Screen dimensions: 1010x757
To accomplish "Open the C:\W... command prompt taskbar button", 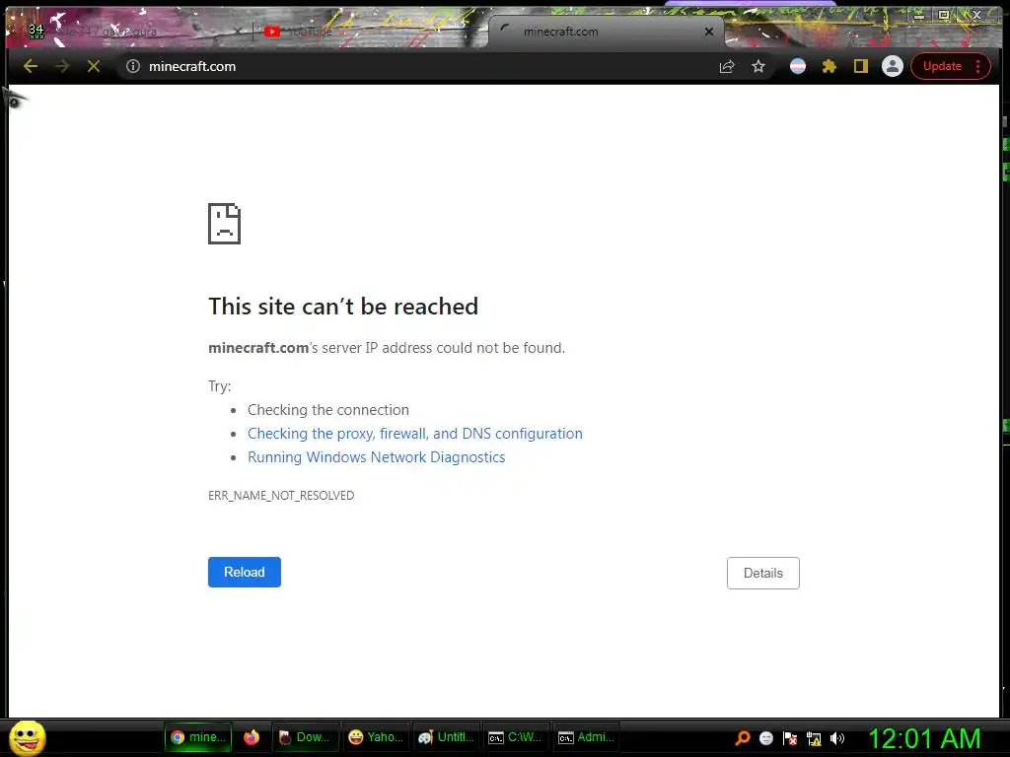I will pos(515,737).
